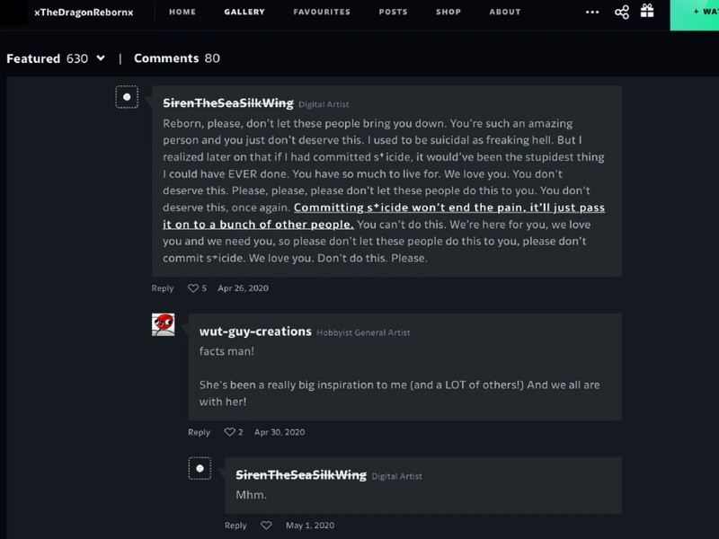Switch to the Posts tab
This screenshot has height=539, width=719.
click(x=393, y=13)
